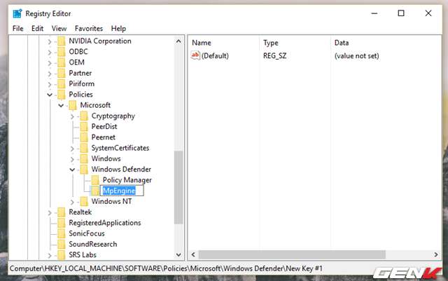Open the Help menu
Image resolution: width=448 pixels, height=281 pixels.
[118, 29]
